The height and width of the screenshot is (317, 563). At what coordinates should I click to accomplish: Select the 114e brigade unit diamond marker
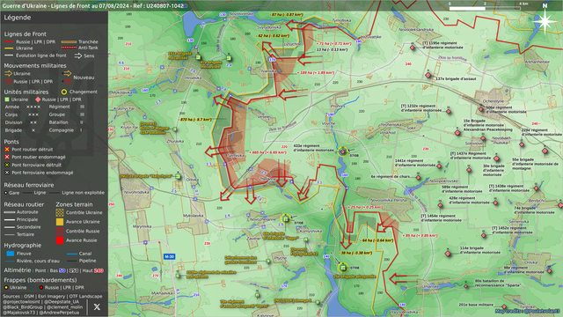(448, 254)
